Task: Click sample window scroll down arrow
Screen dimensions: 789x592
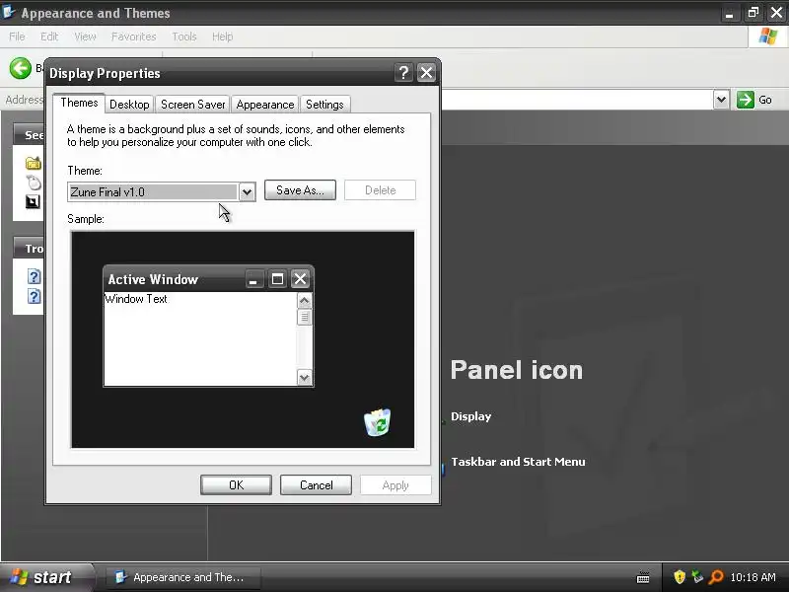Action: tap(304, 378)
